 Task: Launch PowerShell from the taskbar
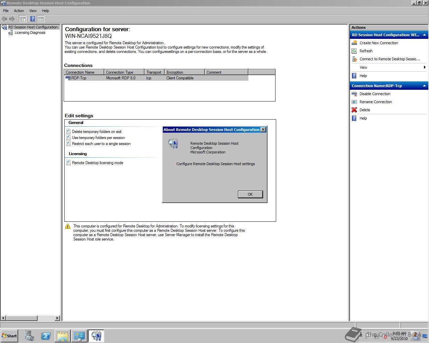coord(46,336)
